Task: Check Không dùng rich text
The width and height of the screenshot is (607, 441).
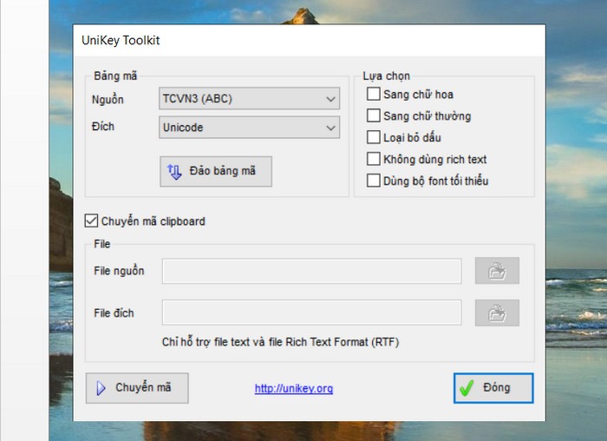Action: pyautogui.click(x=373, y=159)
